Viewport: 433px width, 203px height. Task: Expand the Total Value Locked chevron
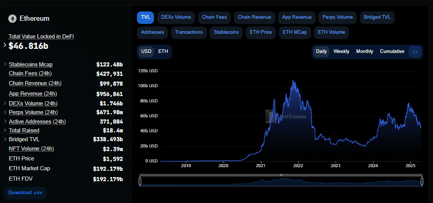click(x=5, y=45)
